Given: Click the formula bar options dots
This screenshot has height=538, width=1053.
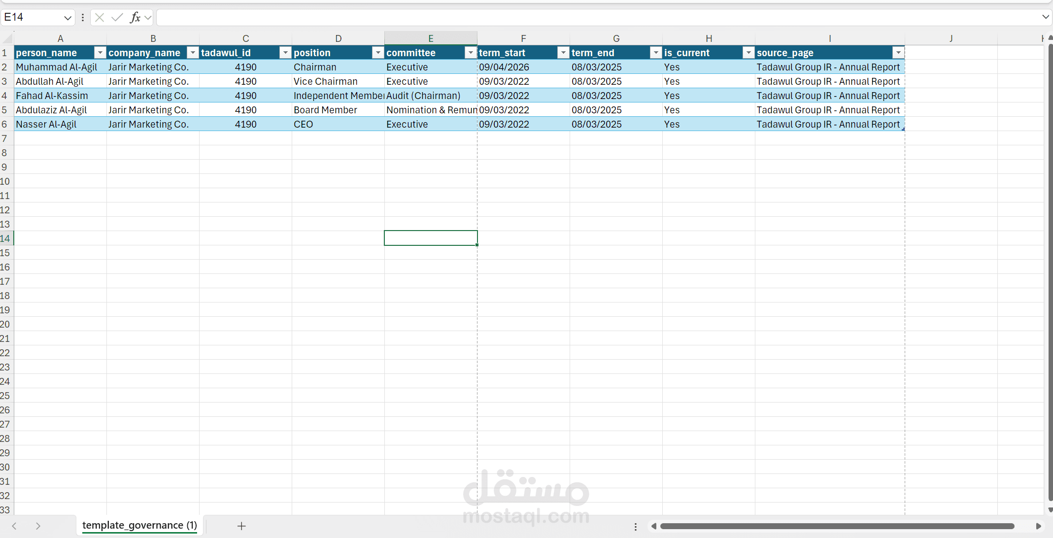Looking at the screenshot, I should click(x=83, y=18).
